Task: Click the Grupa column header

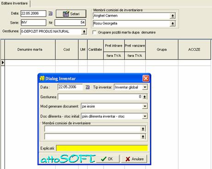Action: point(162,49)
